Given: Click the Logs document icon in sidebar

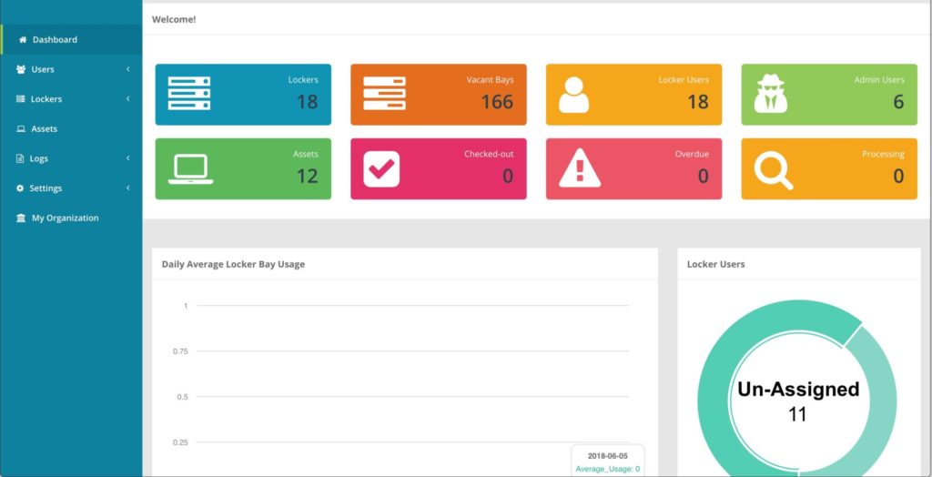Looking at the screenshot, I should tap(20, 158).
